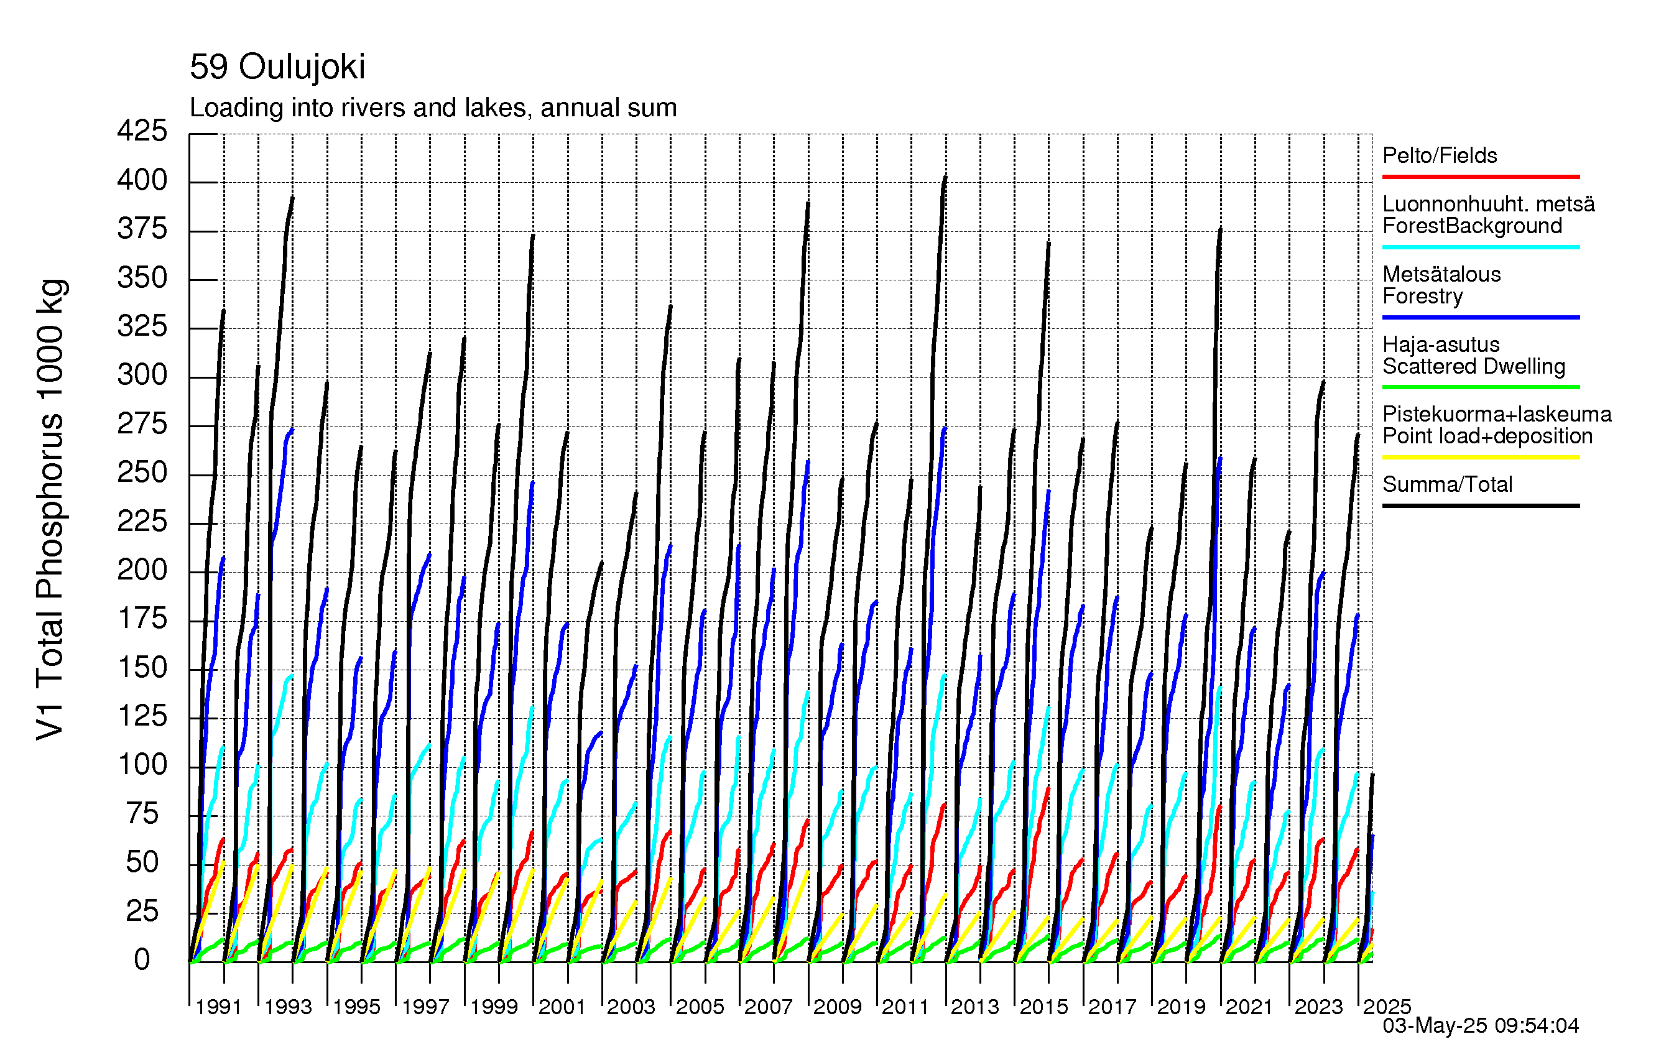
Task: Click the y-axis value 400
Action: (142, 180)
